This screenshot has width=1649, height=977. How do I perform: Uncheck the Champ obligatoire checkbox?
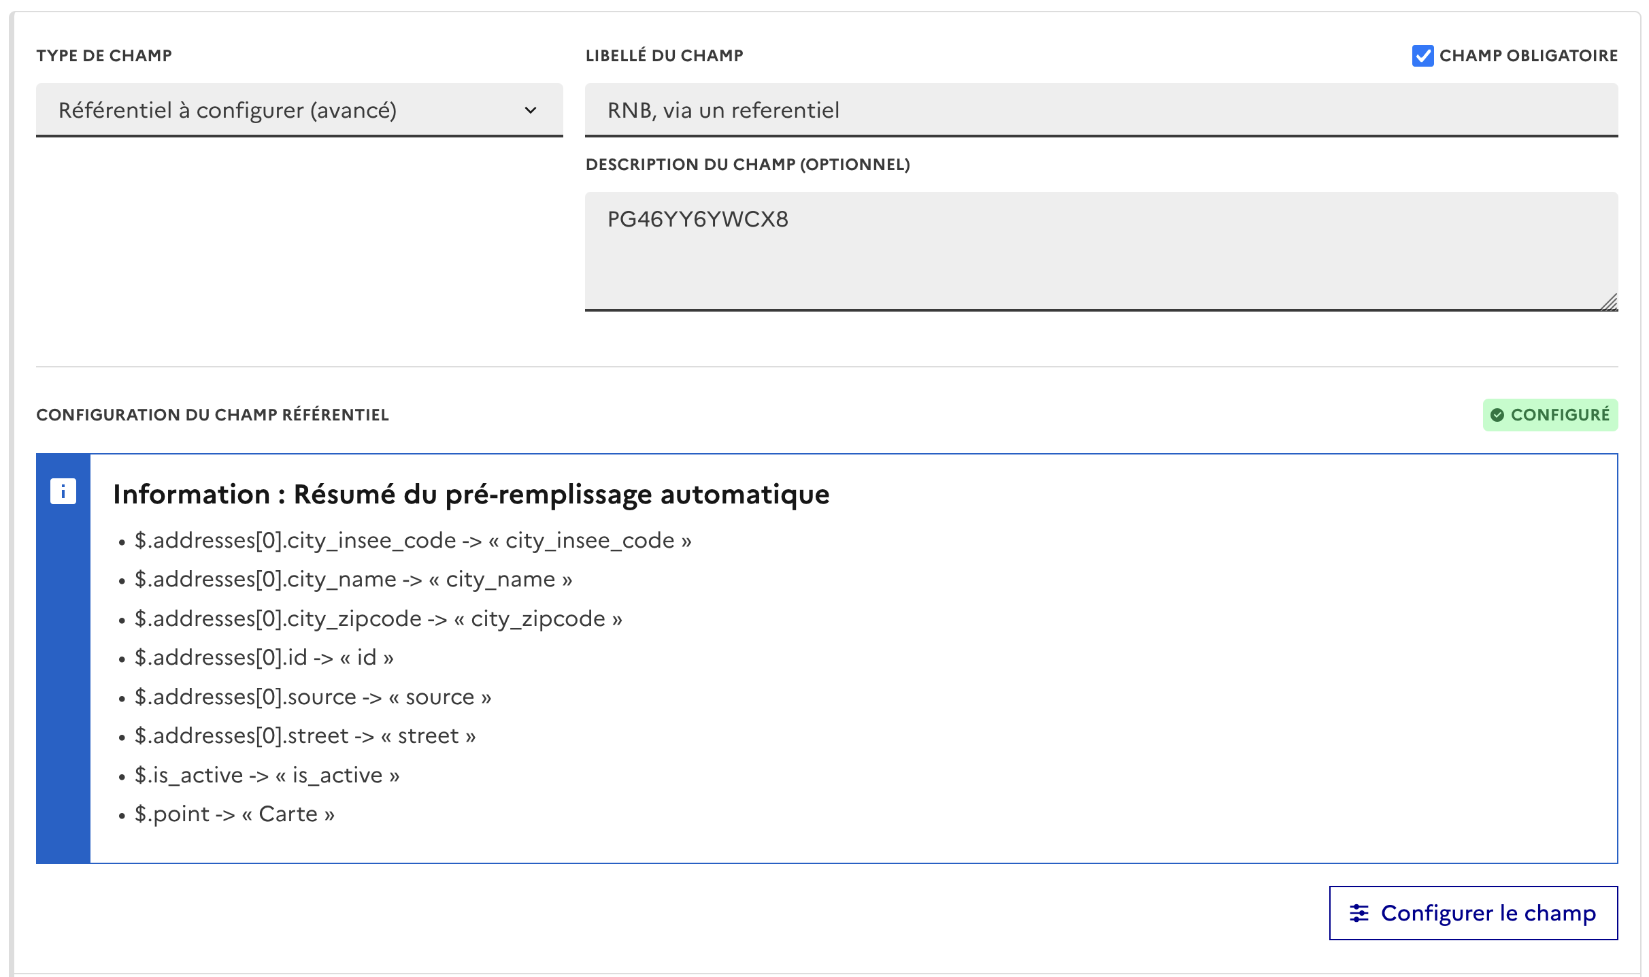[x=1422, y=56]
